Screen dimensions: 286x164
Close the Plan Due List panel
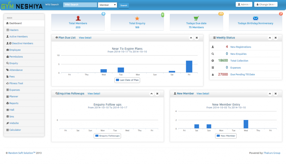pos(197,38)
